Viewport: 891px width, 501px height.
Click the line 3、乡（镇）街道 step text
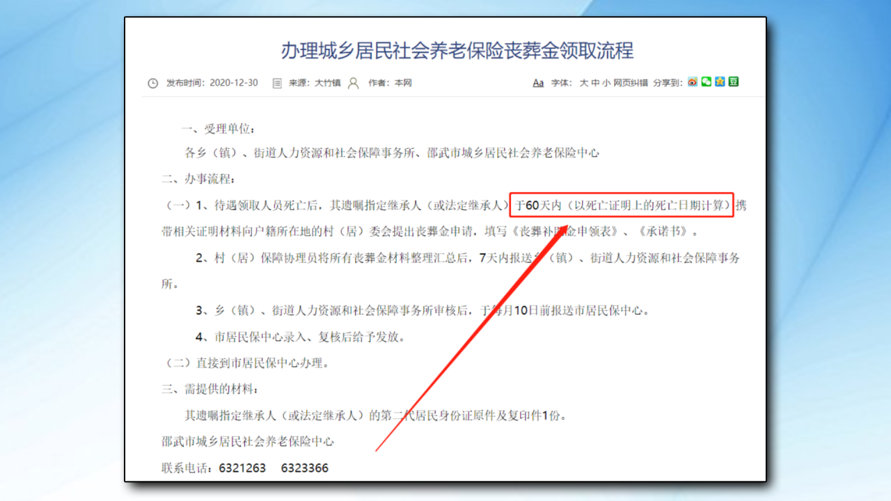(x=422, y=310)
